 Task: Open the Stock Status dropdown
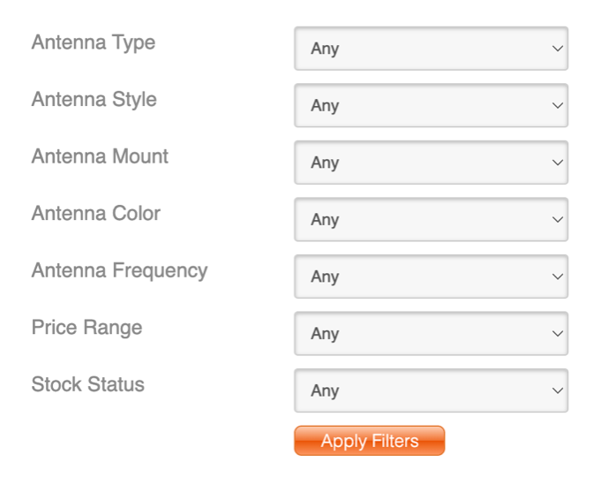pyautogui.click(x=431, y=390)
